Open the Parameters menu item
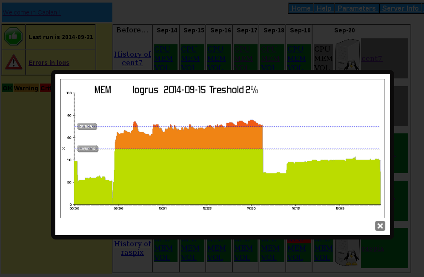This screenshot has height=277, width=424. pyautogui.click(x=357, y=8)
